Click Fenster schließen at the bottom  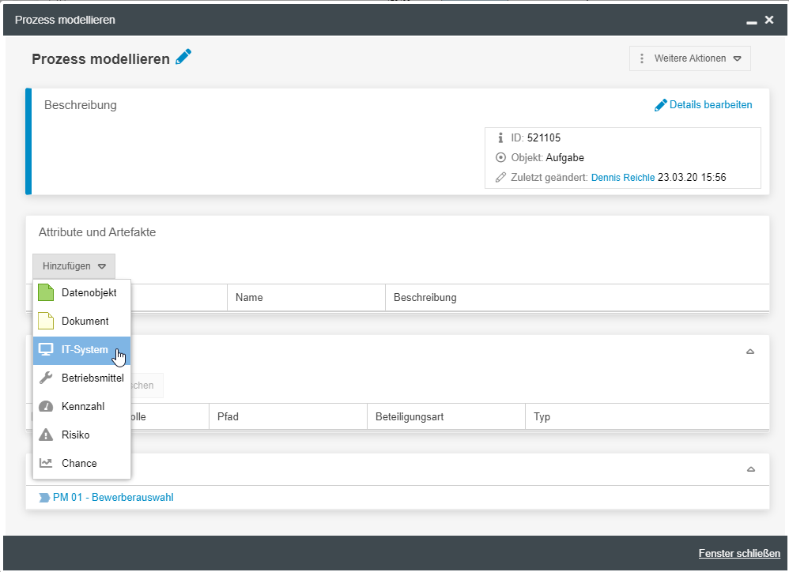[739, 554]
